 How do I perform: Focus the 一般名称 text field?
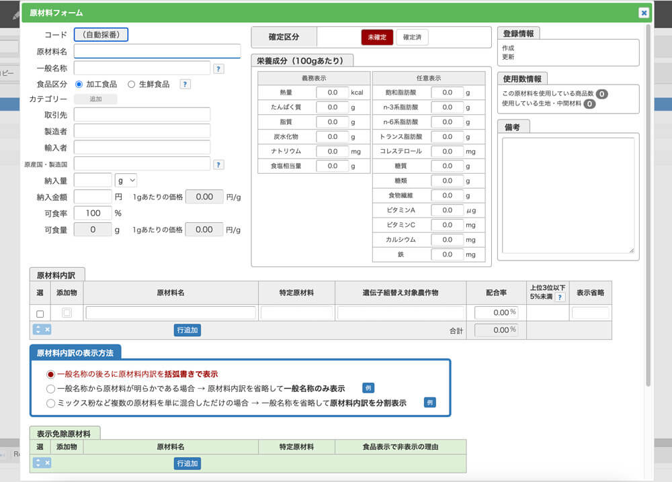pos(142,68)
